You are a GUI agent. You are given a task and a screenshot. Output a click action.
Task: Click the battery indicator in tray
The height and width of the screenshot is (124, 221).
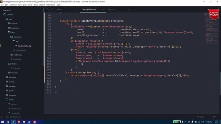(x=177, y=122)
